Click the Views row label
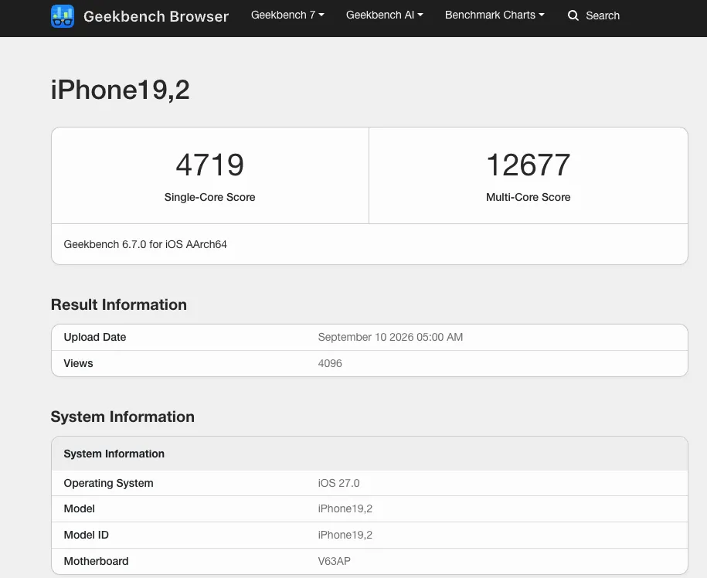 79,363
